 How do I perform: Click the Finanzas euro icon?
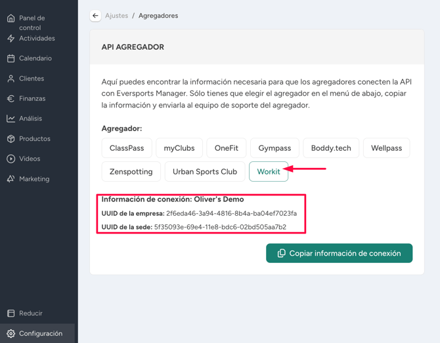pos(11,99)
